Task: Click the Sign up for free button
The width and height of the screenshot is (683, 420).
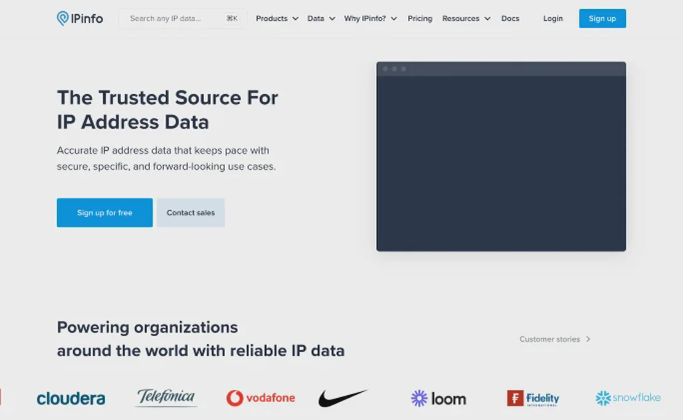Action: point(105,212)
